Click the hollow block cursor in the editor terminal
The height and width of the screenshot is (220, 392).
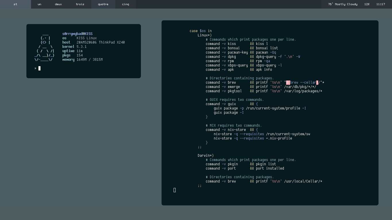pos(175,190)
